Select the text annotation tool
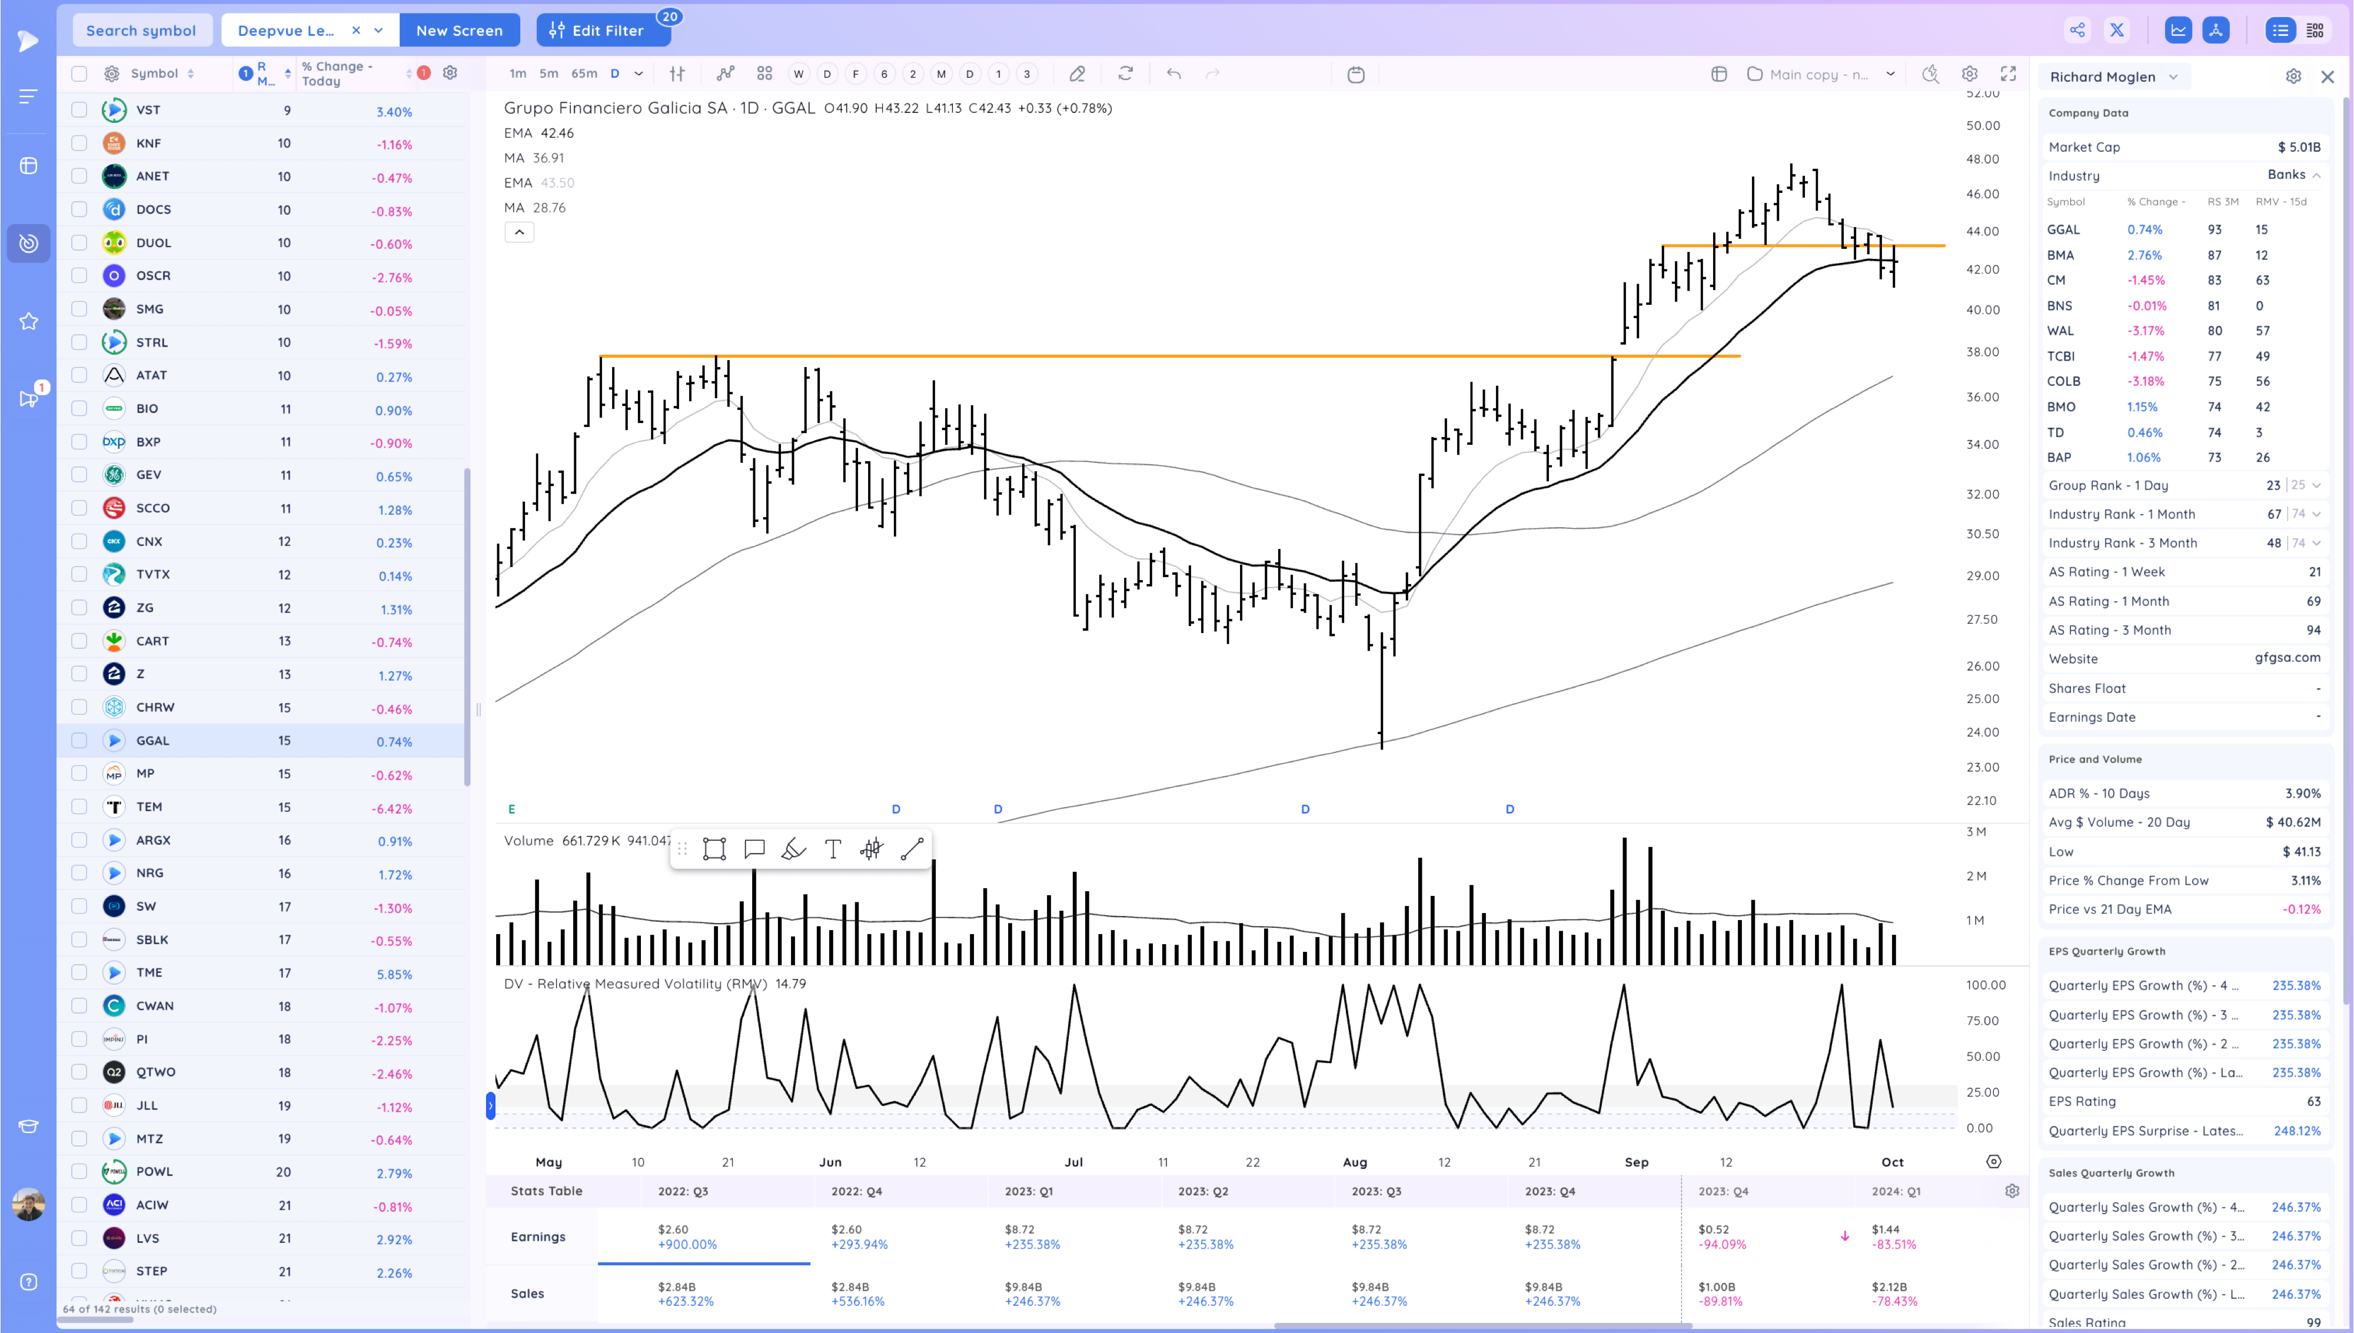Screen dimensions: 2354x1333 (832, 849)
